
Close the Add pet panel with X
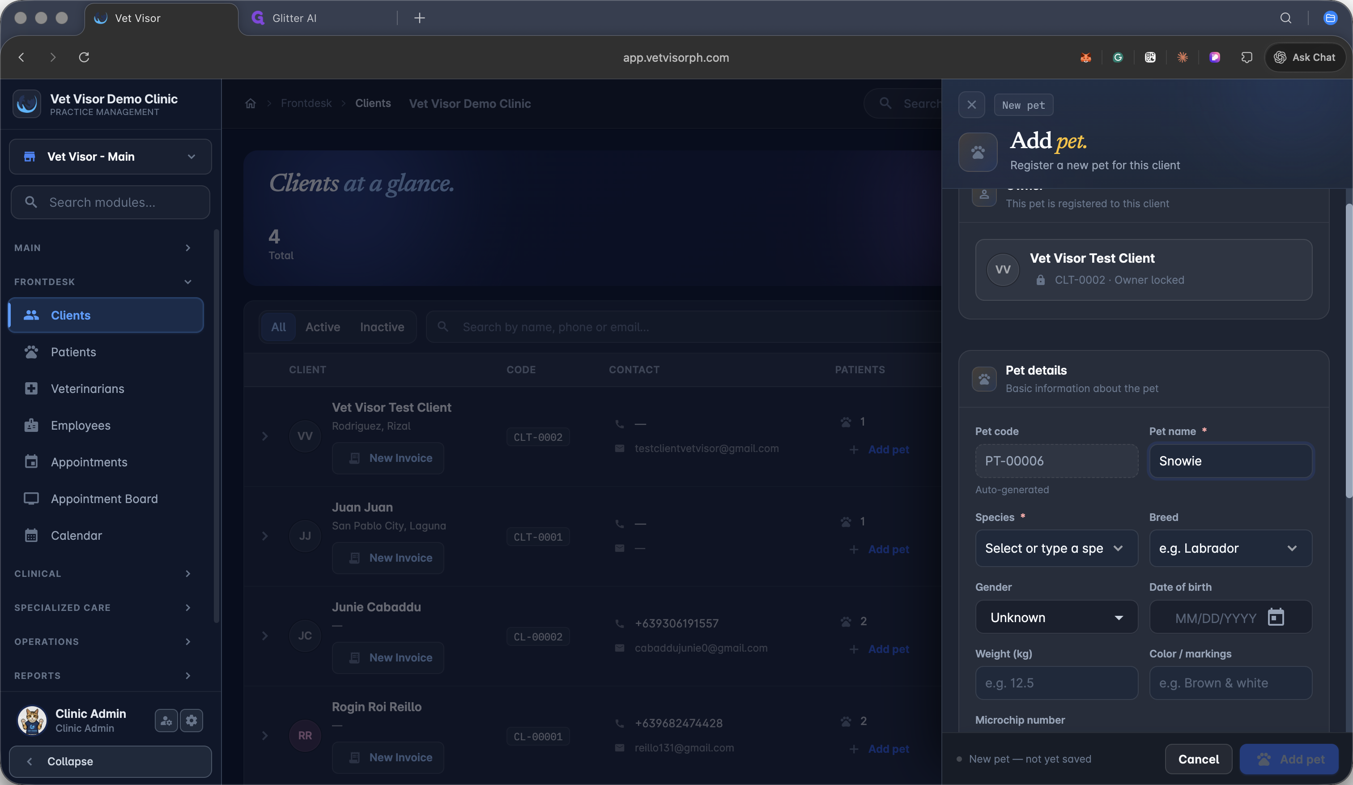coord(971,105)
